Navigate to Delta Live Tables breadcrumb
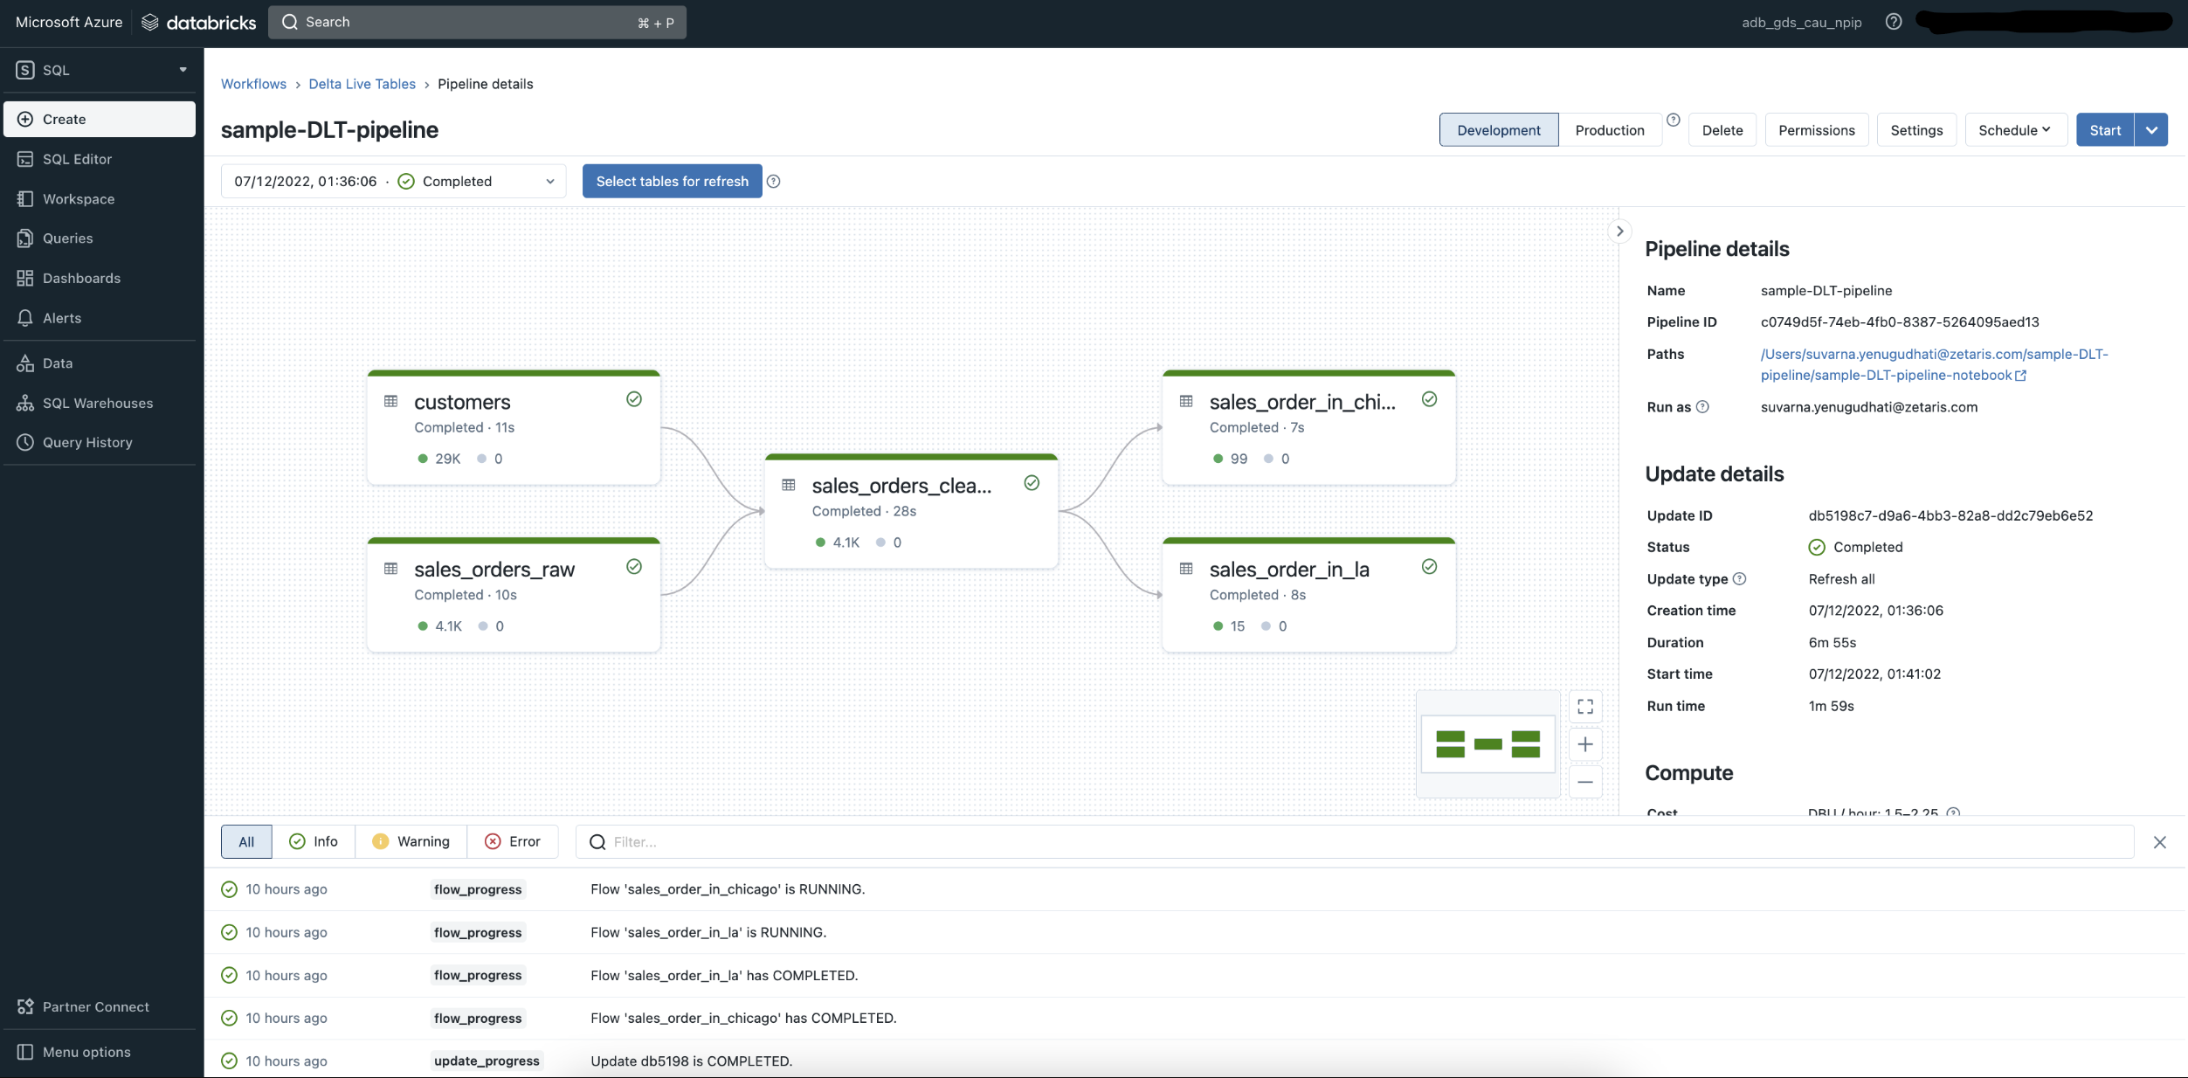This screenshot has width=2188, height=1078. (x=362, y=83)
